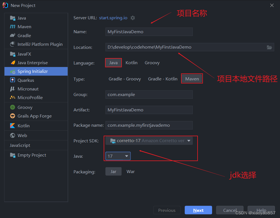Select MicroProfile in the project list
Screen dimensions: 280x218
(36, 97)
